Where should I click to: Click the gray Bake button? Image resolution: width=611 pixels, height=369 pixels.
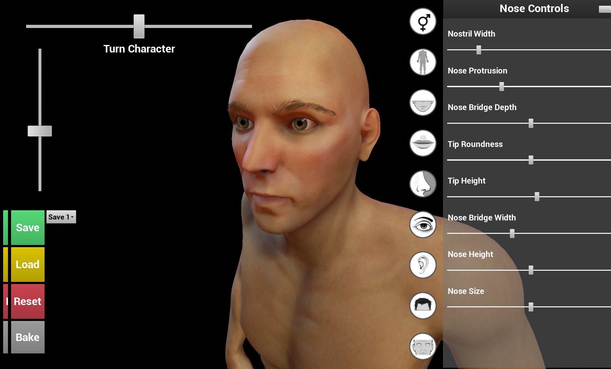point(28,337)
